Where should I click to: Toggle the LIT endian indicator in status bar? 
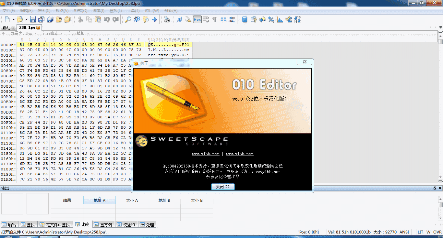tap(420, 232)
